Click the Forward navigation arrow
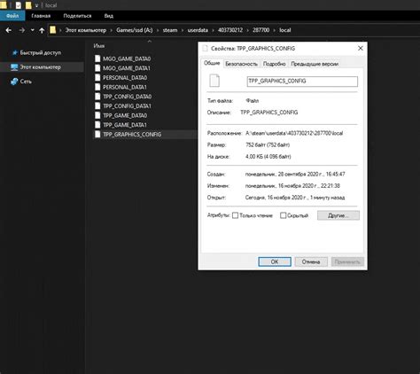Image resolution: width=420 pixels, height=374 pixels. 22,30
